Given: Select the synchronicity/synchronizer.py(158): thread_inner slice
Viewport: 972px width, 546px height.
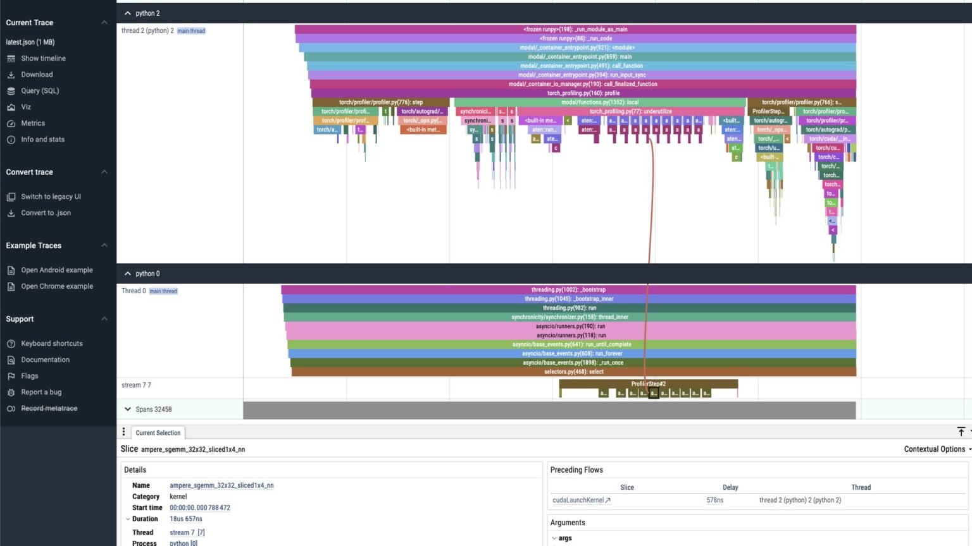Looking at the screenshot, I should 570,317.
